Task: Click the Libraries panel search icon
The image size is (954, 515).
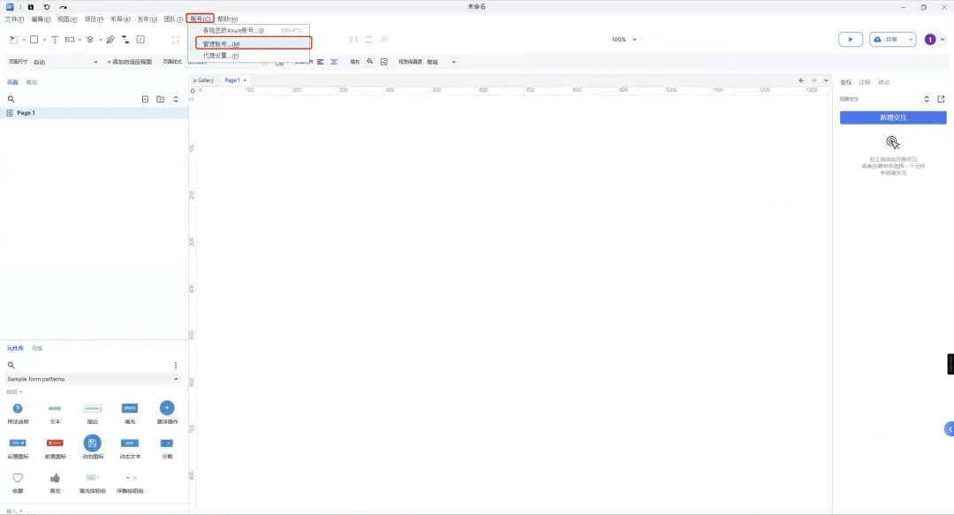Action: (x=11, y=365)
